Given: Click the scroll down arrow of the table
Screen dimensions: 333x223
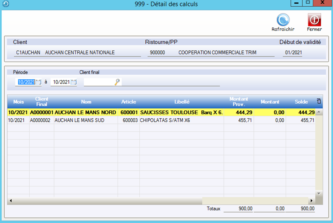Looking at the screenshot, I should click(x=319, y=193).
